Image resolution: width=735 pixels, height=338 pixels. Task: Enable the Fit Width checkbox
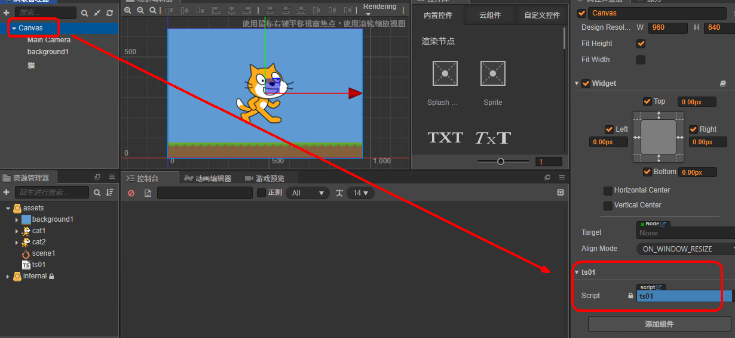click(641, 60)
